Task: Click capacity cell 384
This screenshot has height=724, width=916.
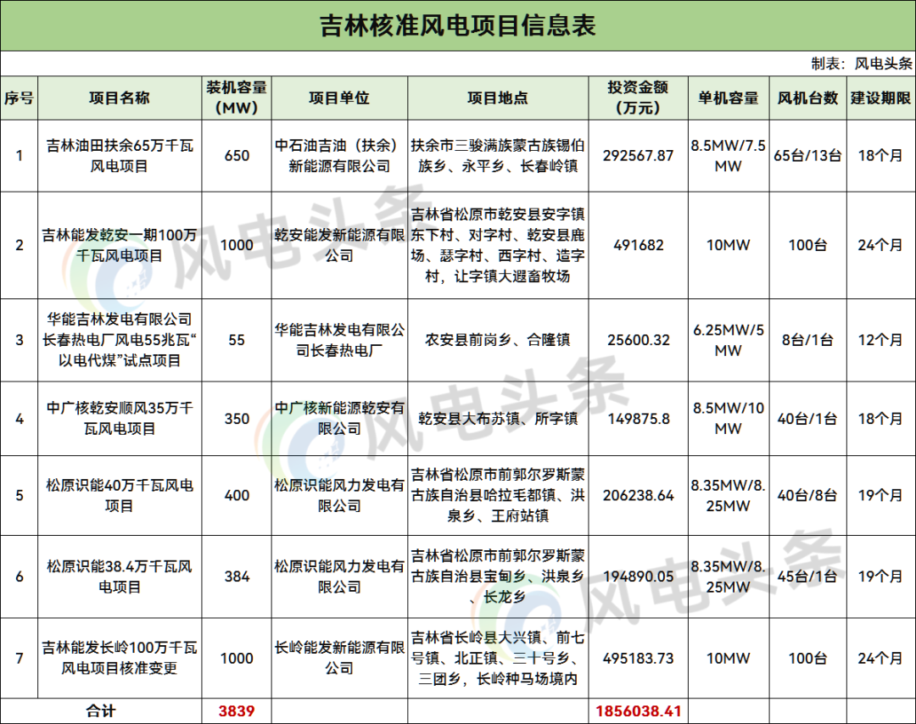Action: pos(237,576)
